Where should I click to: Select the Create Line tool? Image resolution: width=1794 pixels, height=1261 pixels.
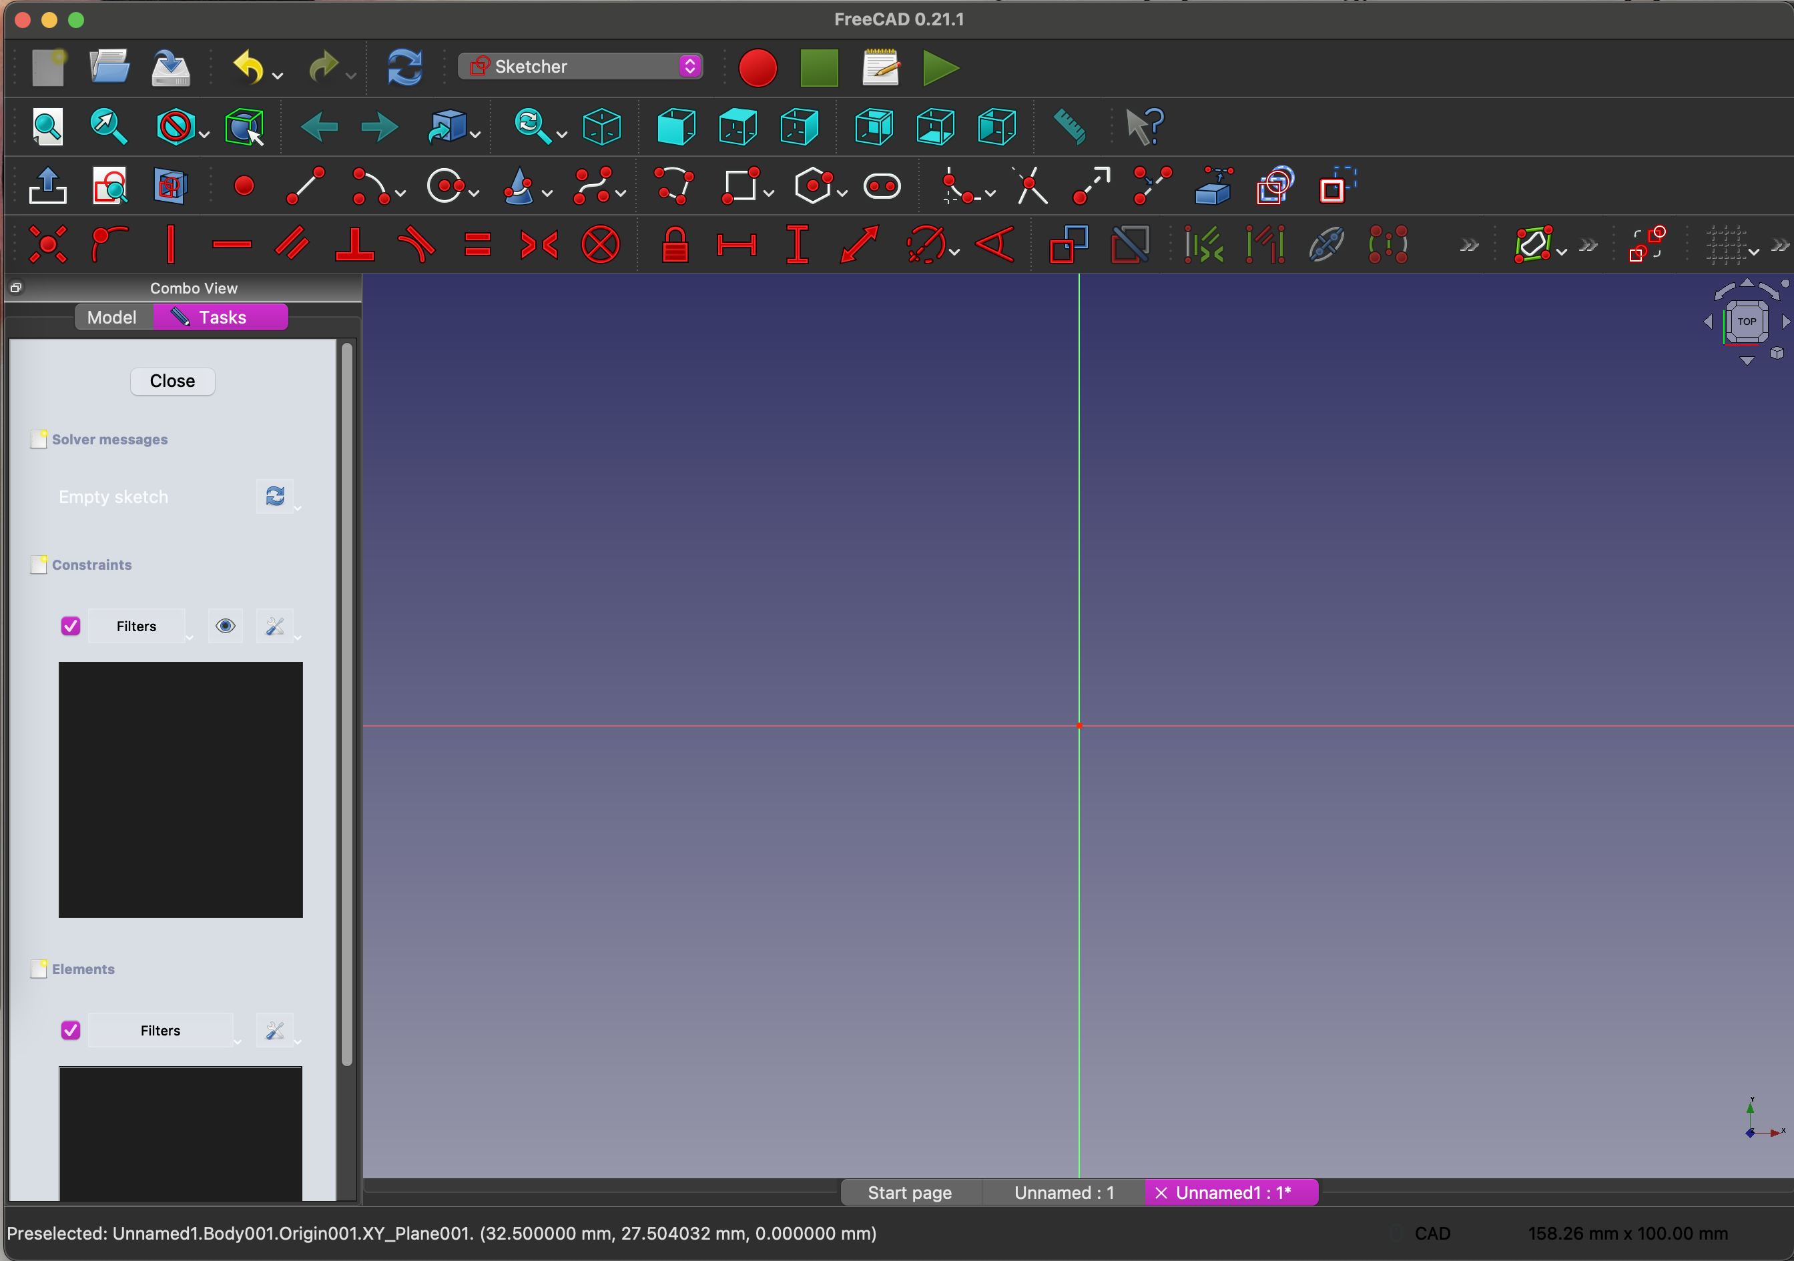pos(306,186)
